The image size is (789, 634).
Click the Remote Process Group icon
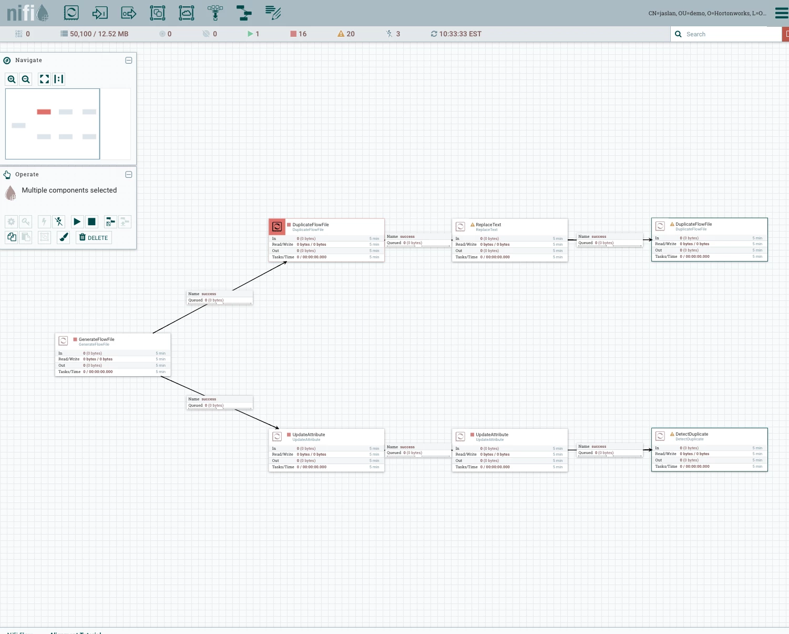point(187,13)
